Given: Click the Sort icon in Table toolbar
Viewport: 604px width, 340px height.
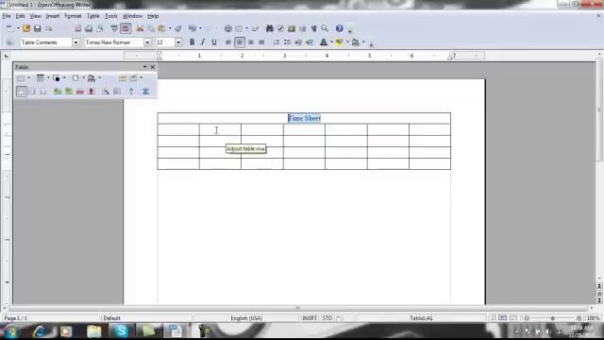Looking at the screenshot, I should 131,92.
